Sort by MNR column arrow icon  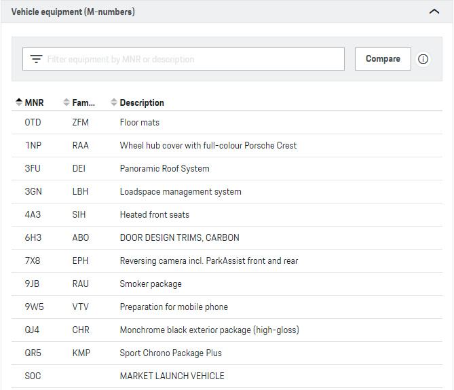(18, 102)
